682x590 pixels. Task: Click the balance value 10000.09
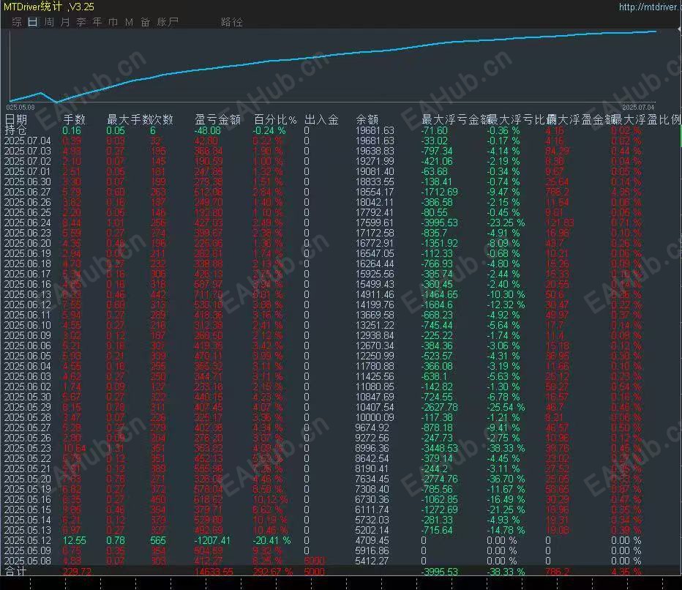[x=375, y=418]
